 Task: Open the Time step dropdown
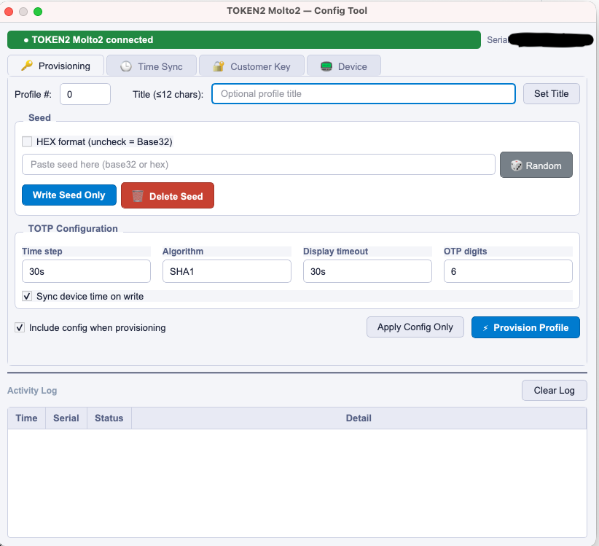point(86,271)
